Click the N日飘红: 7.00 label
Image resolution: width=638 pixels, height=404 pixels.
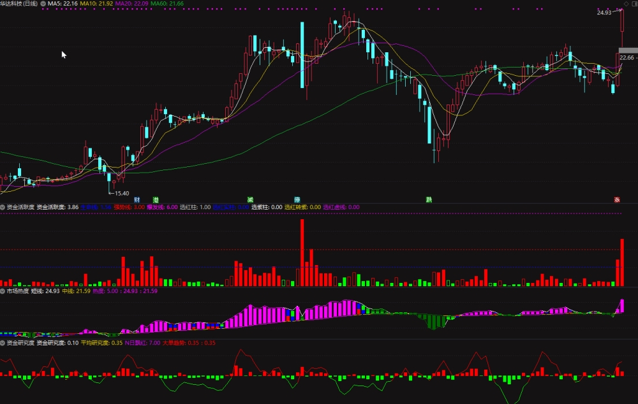(x=142, y=343)
